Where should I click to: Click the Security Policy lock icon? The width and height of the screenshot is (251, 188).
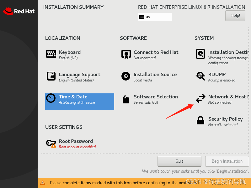point(200,120)
